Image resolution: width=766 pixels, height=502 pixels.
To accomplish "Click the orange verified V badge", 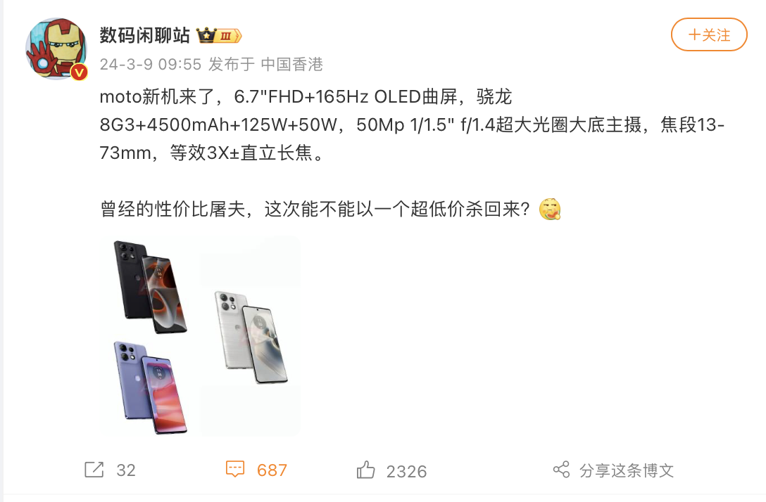I will [x=79, y=72].
